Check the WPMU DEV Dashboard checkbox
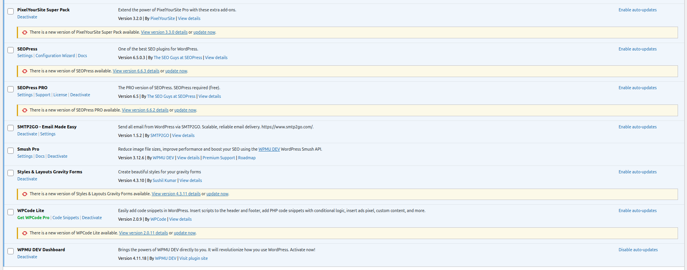This screenshot has width=687, height=270. click(11, 251)
